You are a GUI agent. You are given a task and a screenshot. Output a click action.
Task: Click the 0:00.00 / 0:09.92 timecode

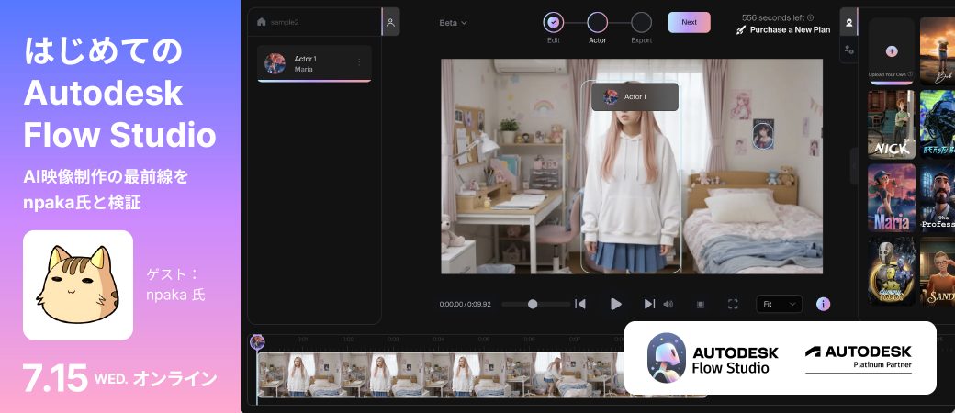pos(466,304)
